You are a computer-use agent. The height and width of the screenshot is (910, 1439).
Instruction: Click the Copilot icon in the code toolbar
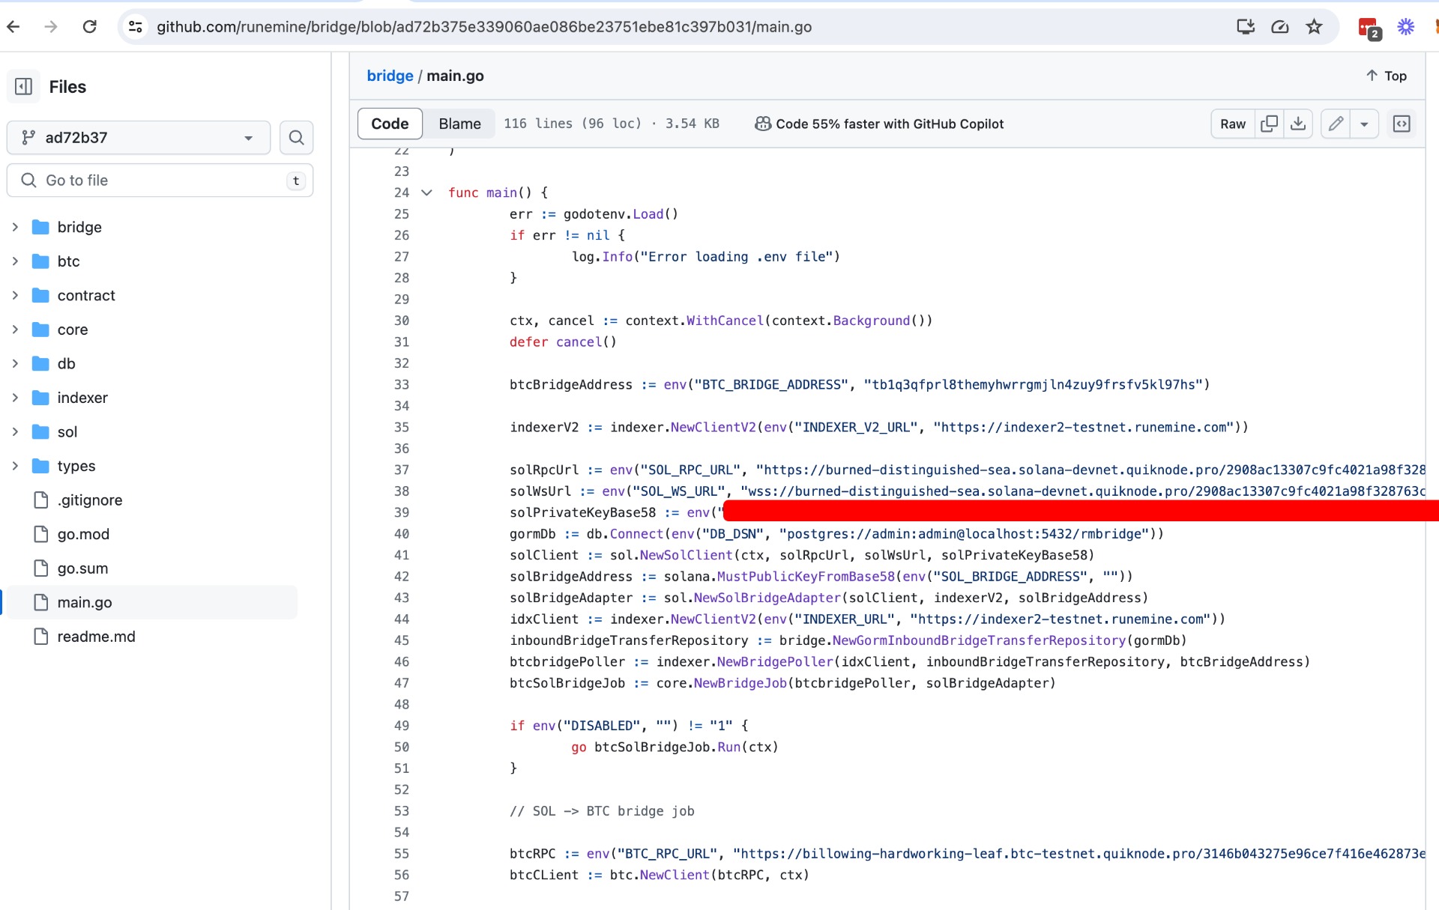pyautogui.click(x=762, y=124)
